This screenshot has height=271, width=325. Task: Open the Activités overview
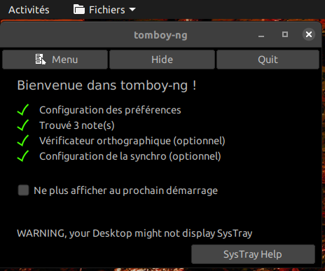coord(29,10)
